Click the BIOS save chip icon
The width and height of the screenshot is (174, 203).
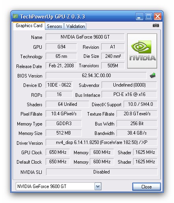[x=153, y=76]
